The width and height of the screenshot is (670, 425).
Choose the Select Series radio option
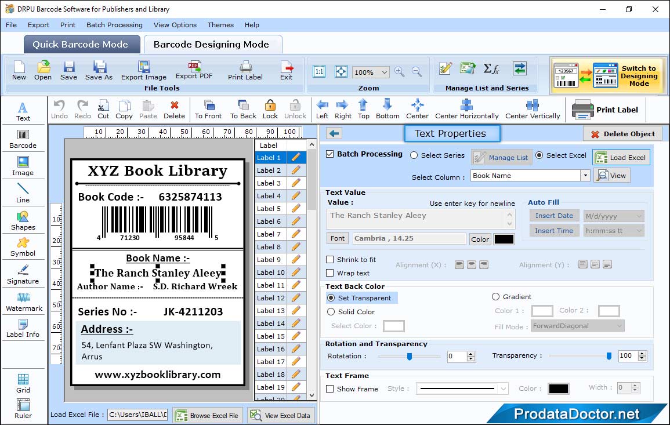[414, 155]
